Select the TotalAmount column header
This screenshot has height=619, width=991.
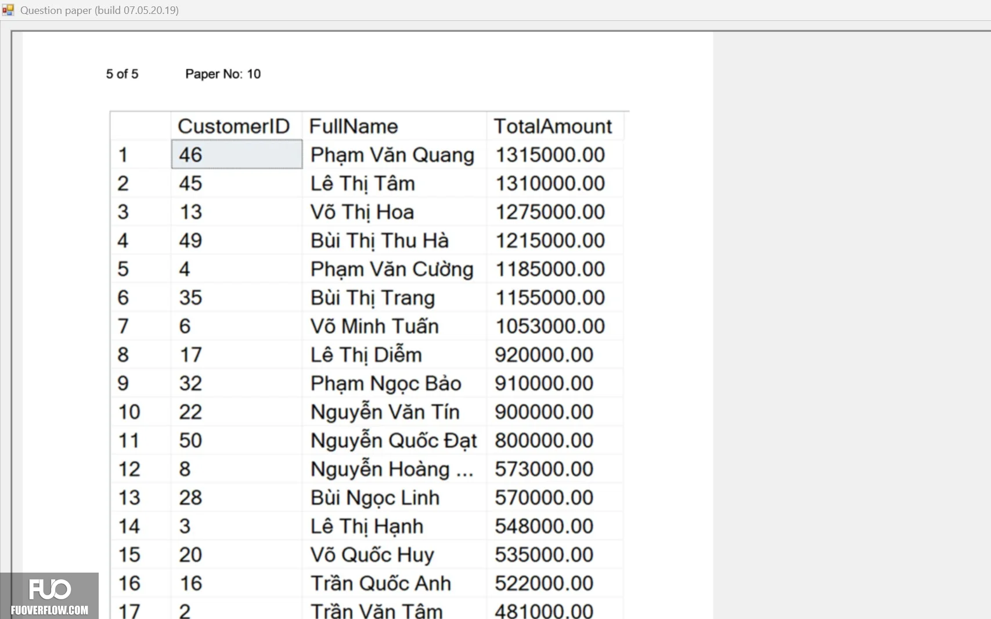pyautogui.click(x=555, y=126)
